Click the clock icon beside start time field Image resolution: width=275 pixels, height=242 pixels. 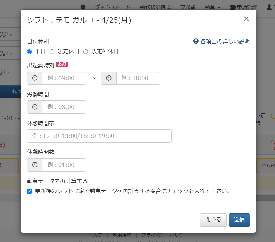35,78
